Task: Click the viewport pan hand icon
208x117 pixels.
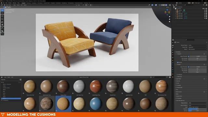Action: pos(169,19)
